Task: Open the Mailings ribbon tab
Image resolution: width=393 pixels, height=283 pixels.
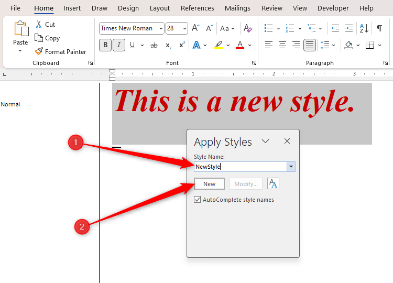Action: point(237,8)
